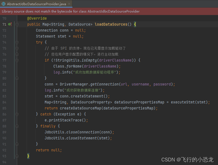This screenshot has width=218, height=165.
Task: Click the Java class icon on the editor tab
Action: tap(4, 4)
